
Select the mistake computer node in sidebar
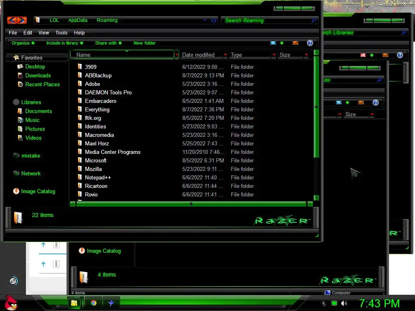pyautogui.click(x=30, y=156)
